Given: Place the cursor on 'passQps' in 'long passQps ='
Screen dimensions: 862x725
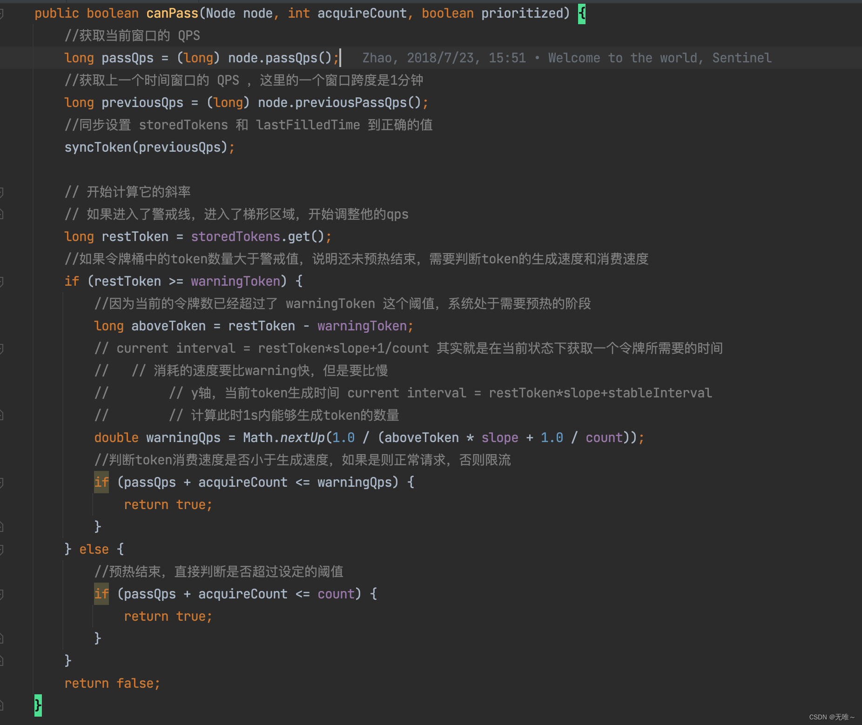Looking at the screenshot, I should [x=128, y=58].
